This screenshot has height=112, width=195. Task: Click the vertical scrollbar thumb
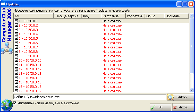(x=191, y=46)
